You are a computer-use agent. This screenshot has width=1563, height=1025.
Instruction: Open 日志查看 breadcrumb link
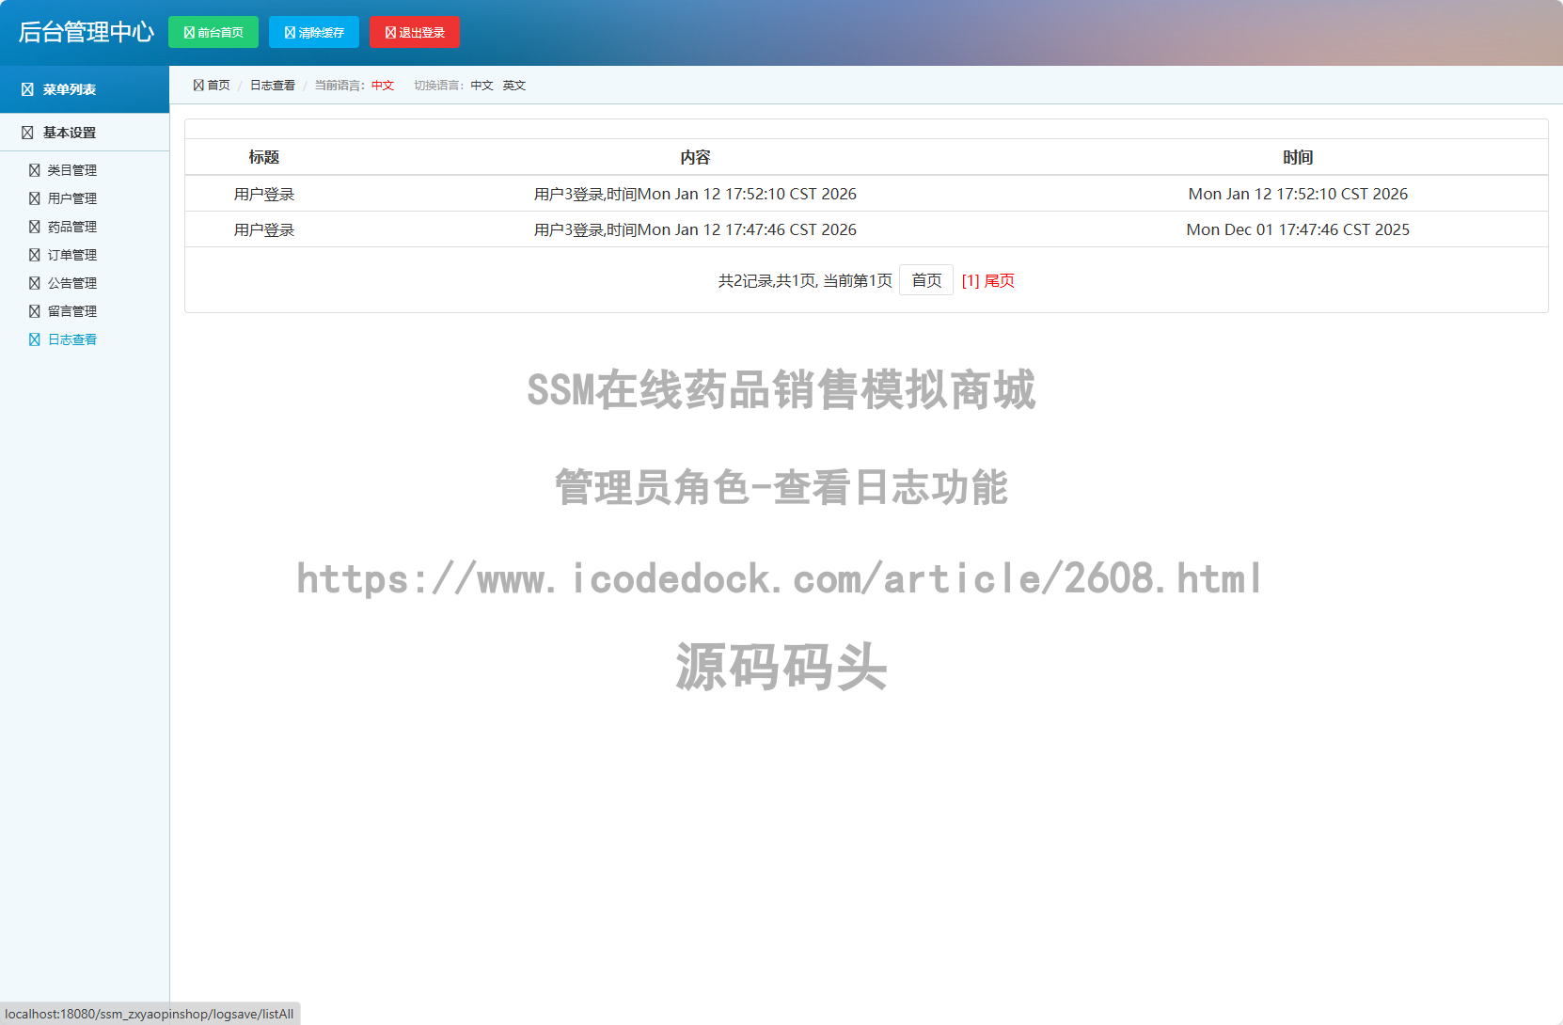pyautogui.click(x=272, y=86)
